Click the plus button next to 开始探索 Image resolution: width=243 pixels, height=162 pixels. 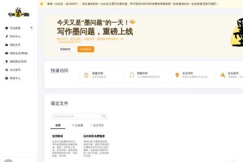[x=32, y=28]
